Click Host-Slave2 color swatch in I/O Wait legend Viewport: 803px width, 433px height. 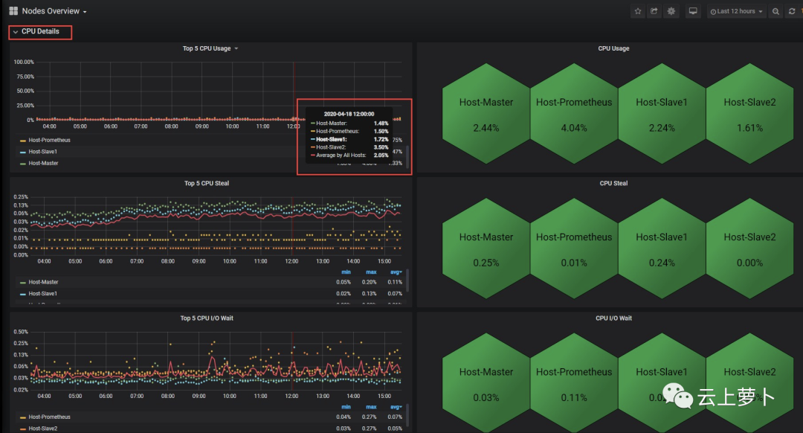click(22, 429)
